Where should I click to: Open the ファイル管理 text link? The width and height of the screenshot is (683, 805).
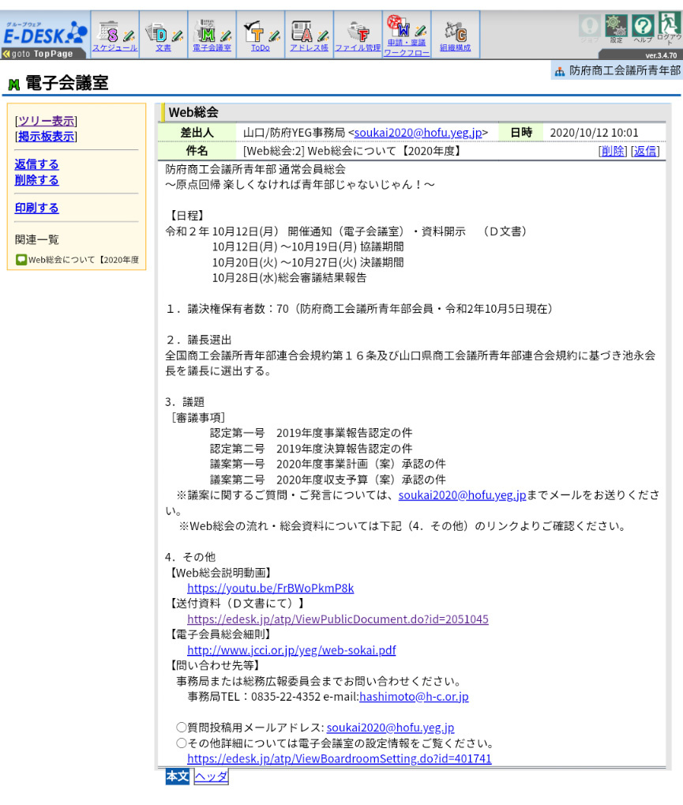click(358, 47)
